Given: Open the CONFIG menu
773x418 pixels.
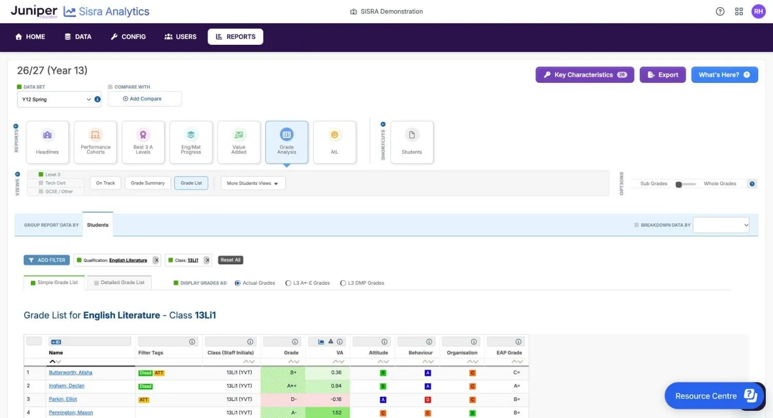Looking at the screenshot, I should (x=128, y=37).
